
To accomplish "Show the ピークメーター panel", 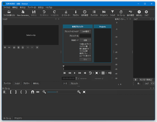I will pos(66,13).
